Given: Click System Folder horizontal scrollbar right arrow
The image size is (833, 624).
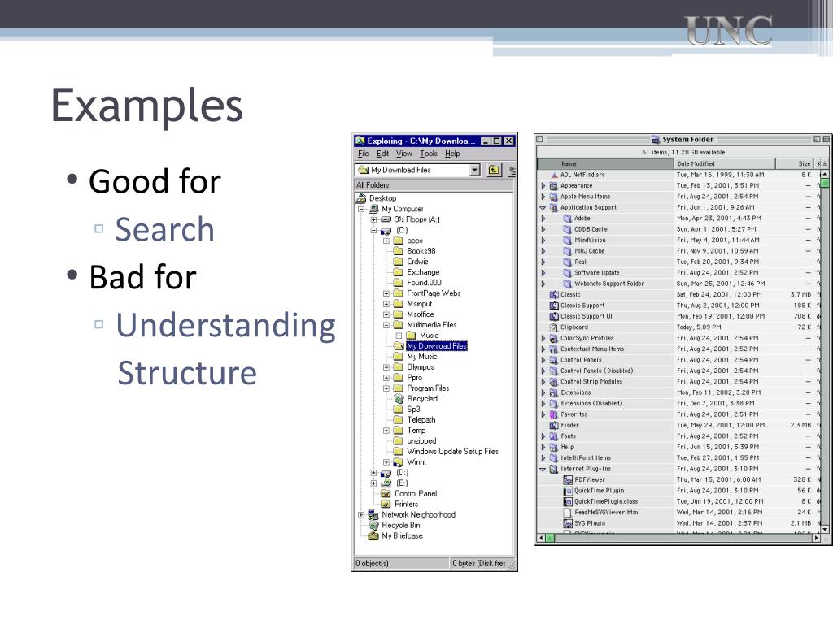Looking at the screenshot, I should (x=816, y=538).
